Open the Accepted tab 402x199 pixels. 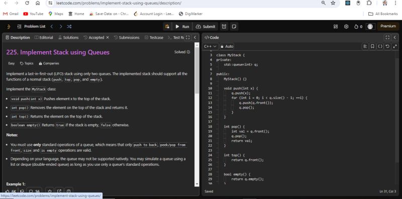94,38
